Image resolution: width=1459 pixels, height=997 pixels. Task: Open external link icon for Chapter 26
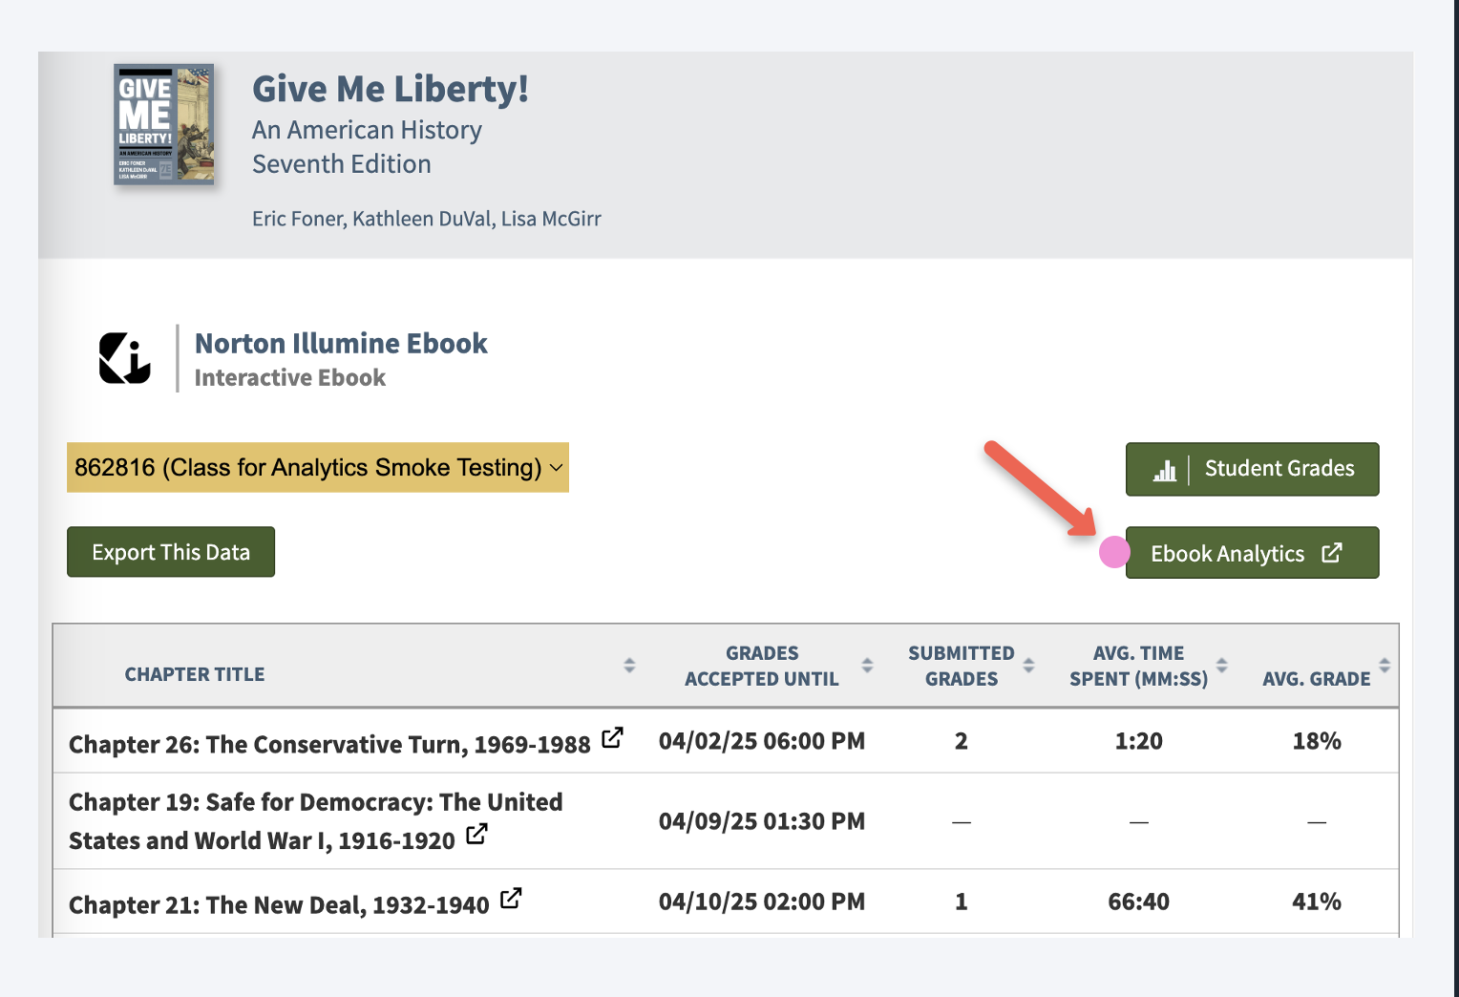click(x=612, y=738)
